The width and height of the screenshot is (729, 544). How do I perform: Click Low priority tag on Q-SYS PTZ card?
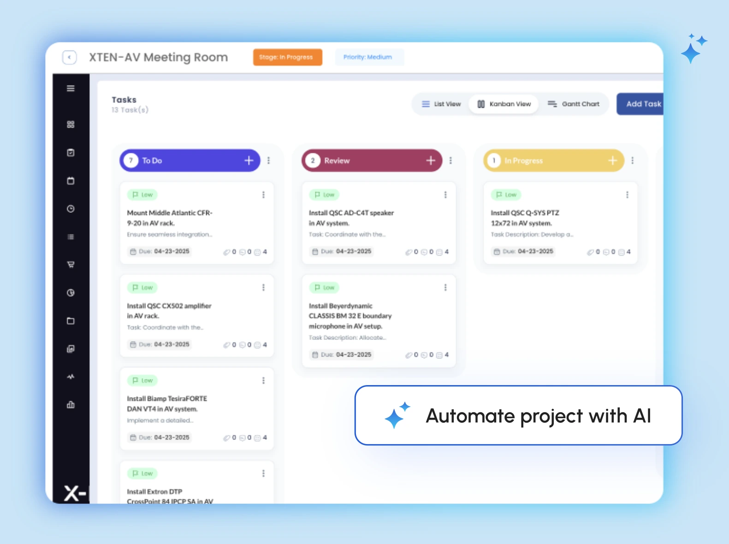click(x=506, y=195)
